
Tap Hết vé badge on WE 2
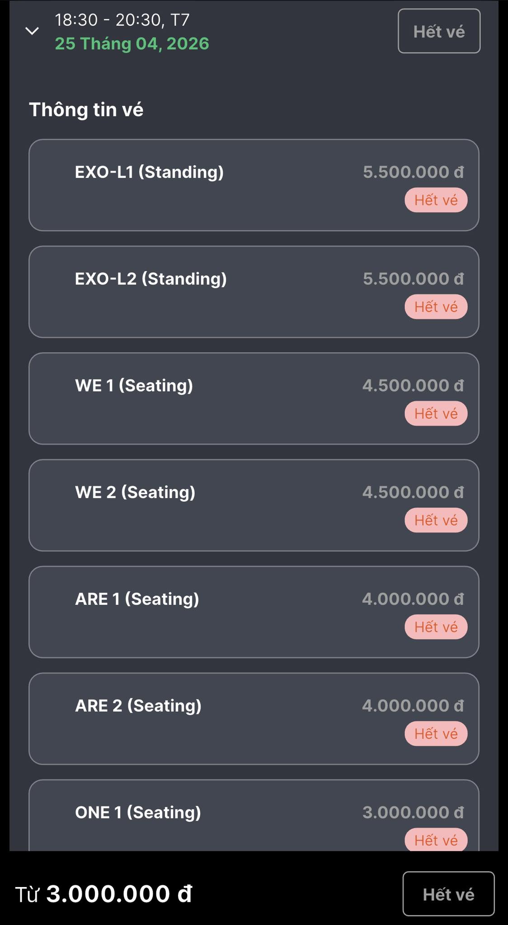coord(436,520)
